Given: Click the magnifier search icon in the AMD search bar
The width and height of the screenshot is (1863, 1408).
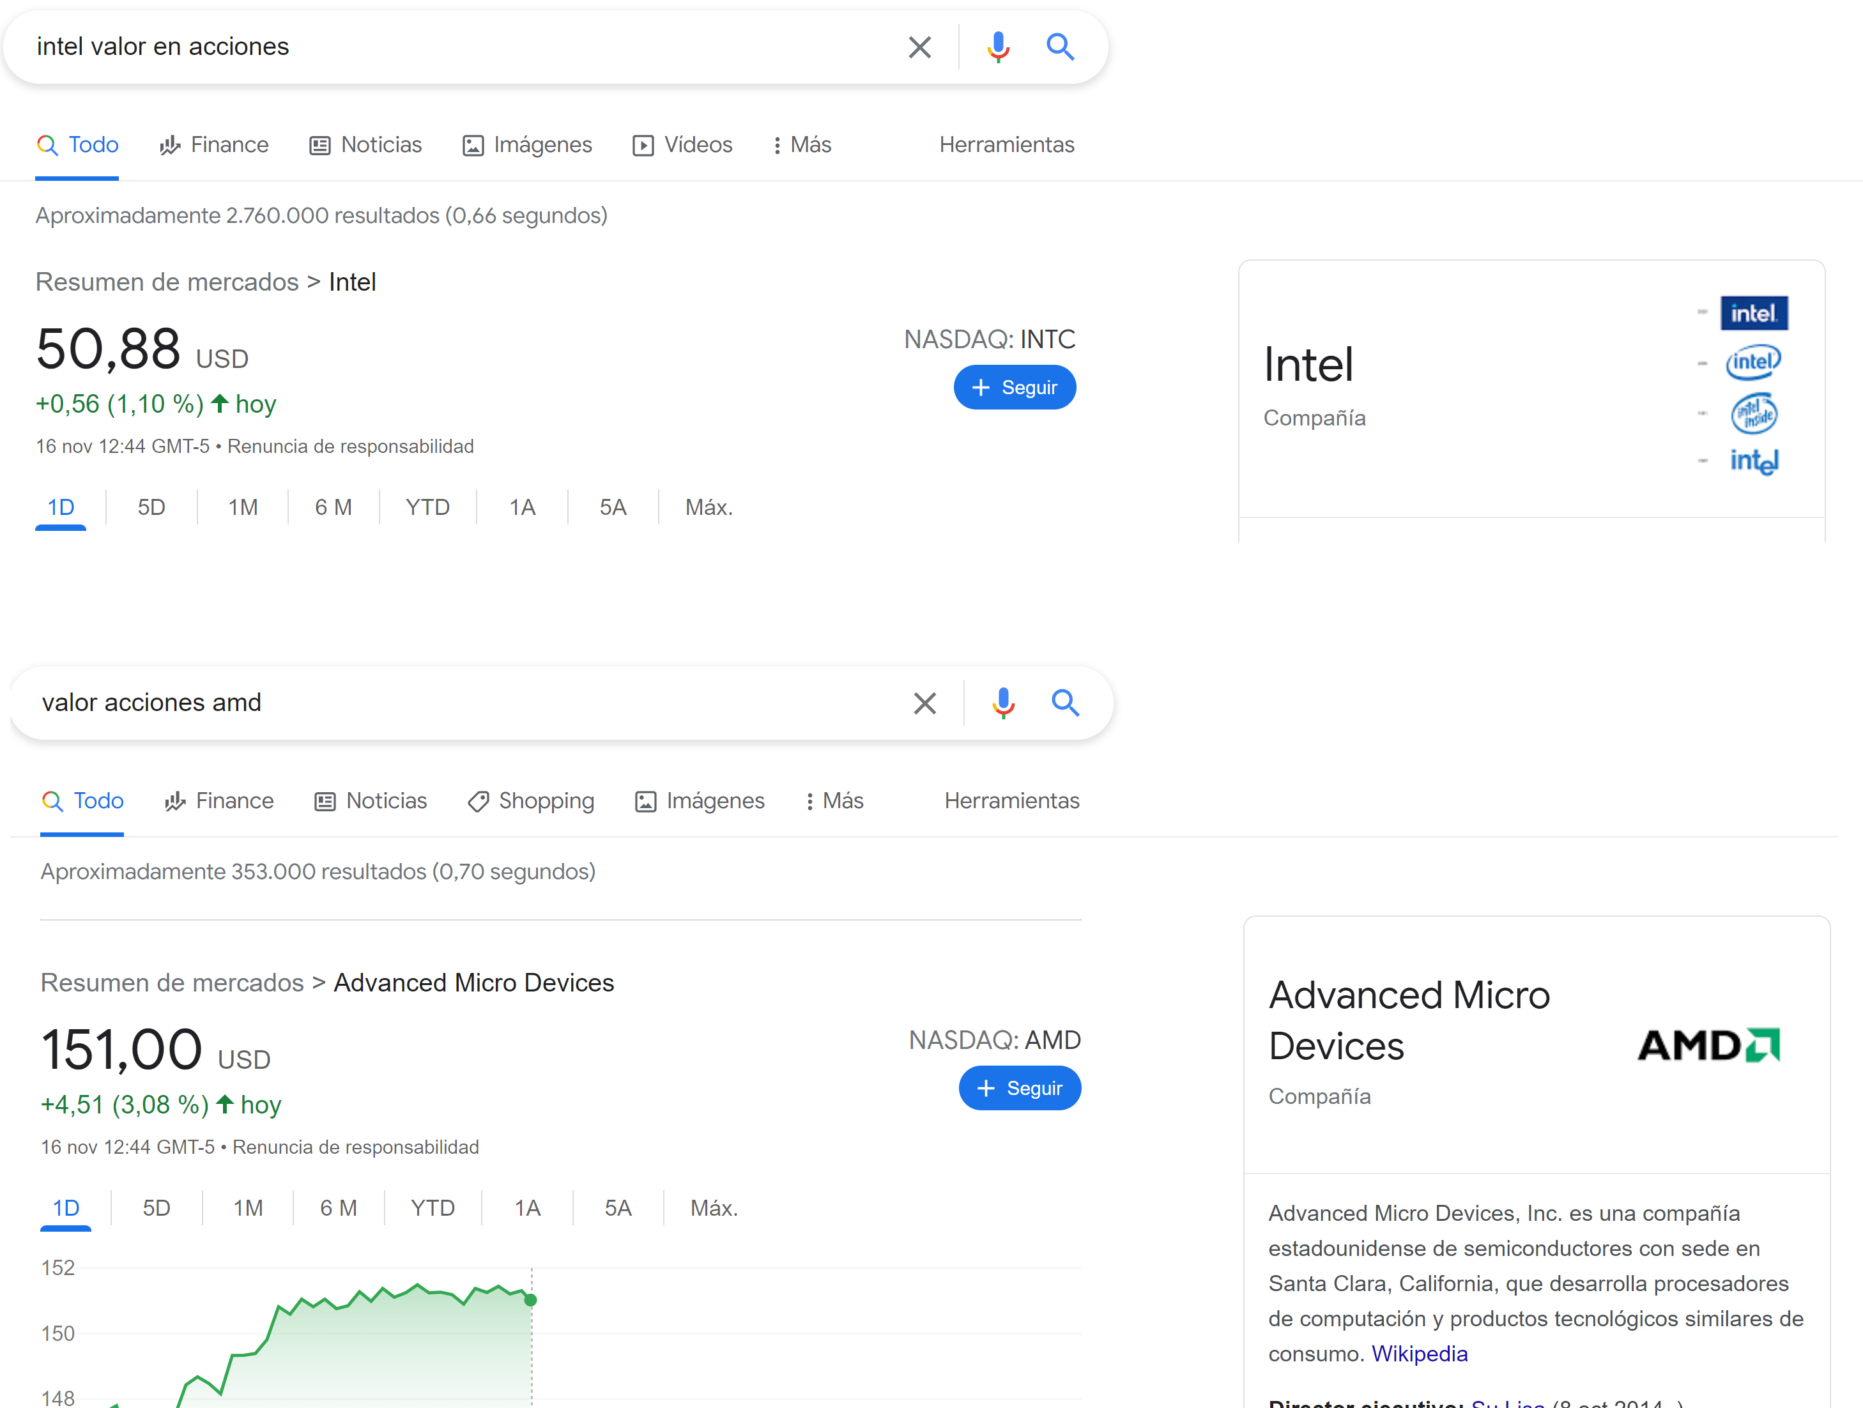Looking at the screenshot, I should coord(1064,703).
